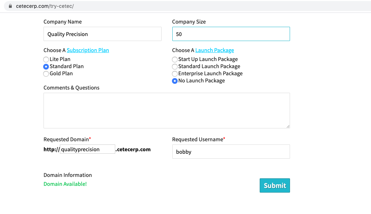Click the 'Requested Username' label
The height and width of the screenshot is (214, 371).
click(x=198, y=139)
